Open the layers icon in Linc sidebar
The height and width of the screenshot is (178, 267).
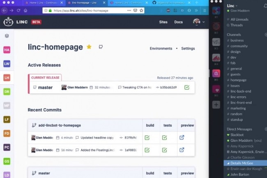click(x=7, y=36)
